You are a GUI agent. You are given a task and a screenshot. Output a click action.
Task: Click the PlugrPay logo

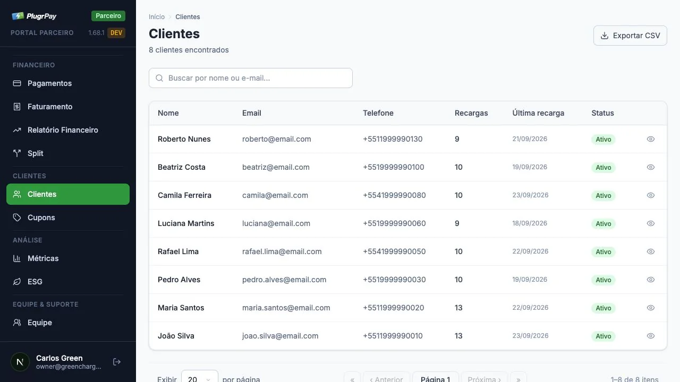pos(34,16)
